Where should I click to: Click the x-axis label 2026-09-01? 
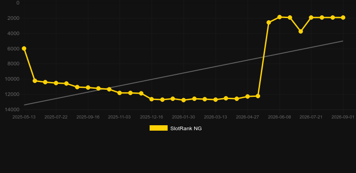coord(343,117)
